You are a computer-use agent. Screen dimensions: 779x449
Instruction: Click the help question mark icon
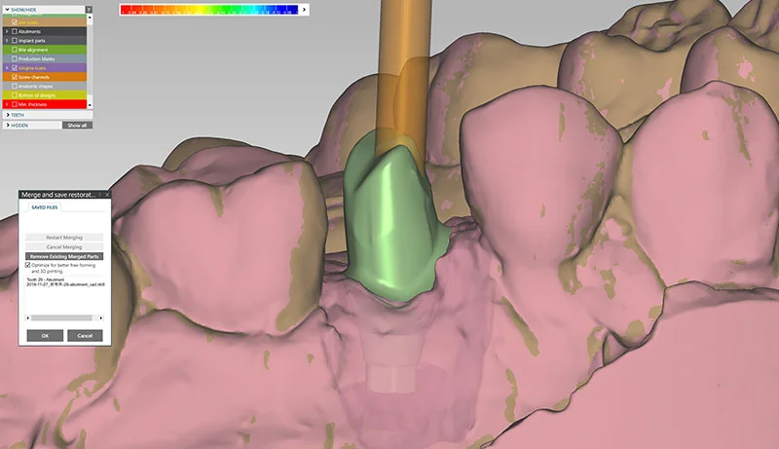[x=90, y=9]
